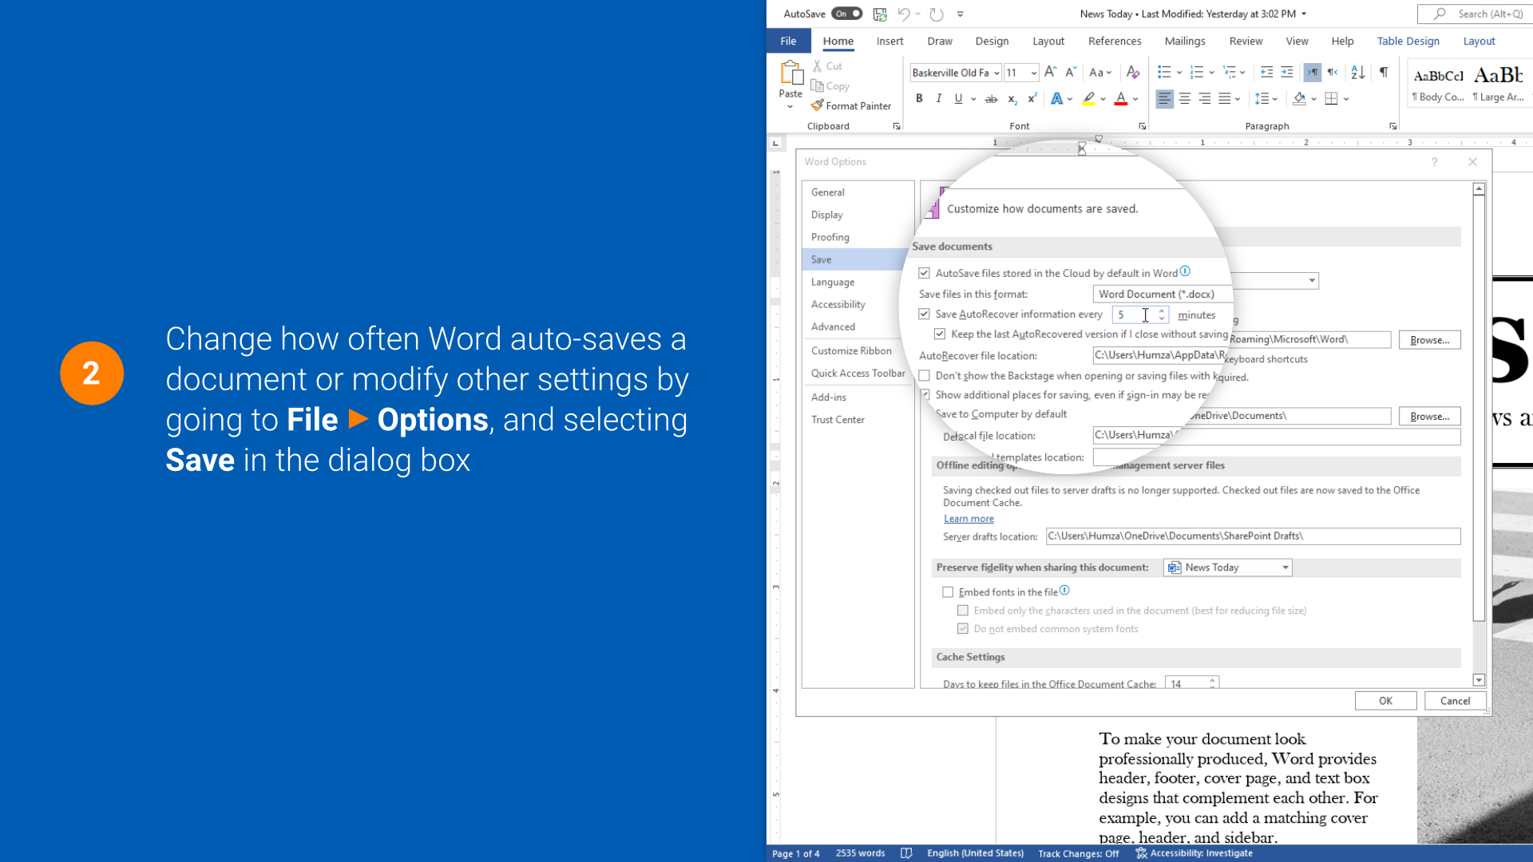Click the italic formatting icon
The width and height of the screenshot is (1533, 862).
(x=939, y=99)
